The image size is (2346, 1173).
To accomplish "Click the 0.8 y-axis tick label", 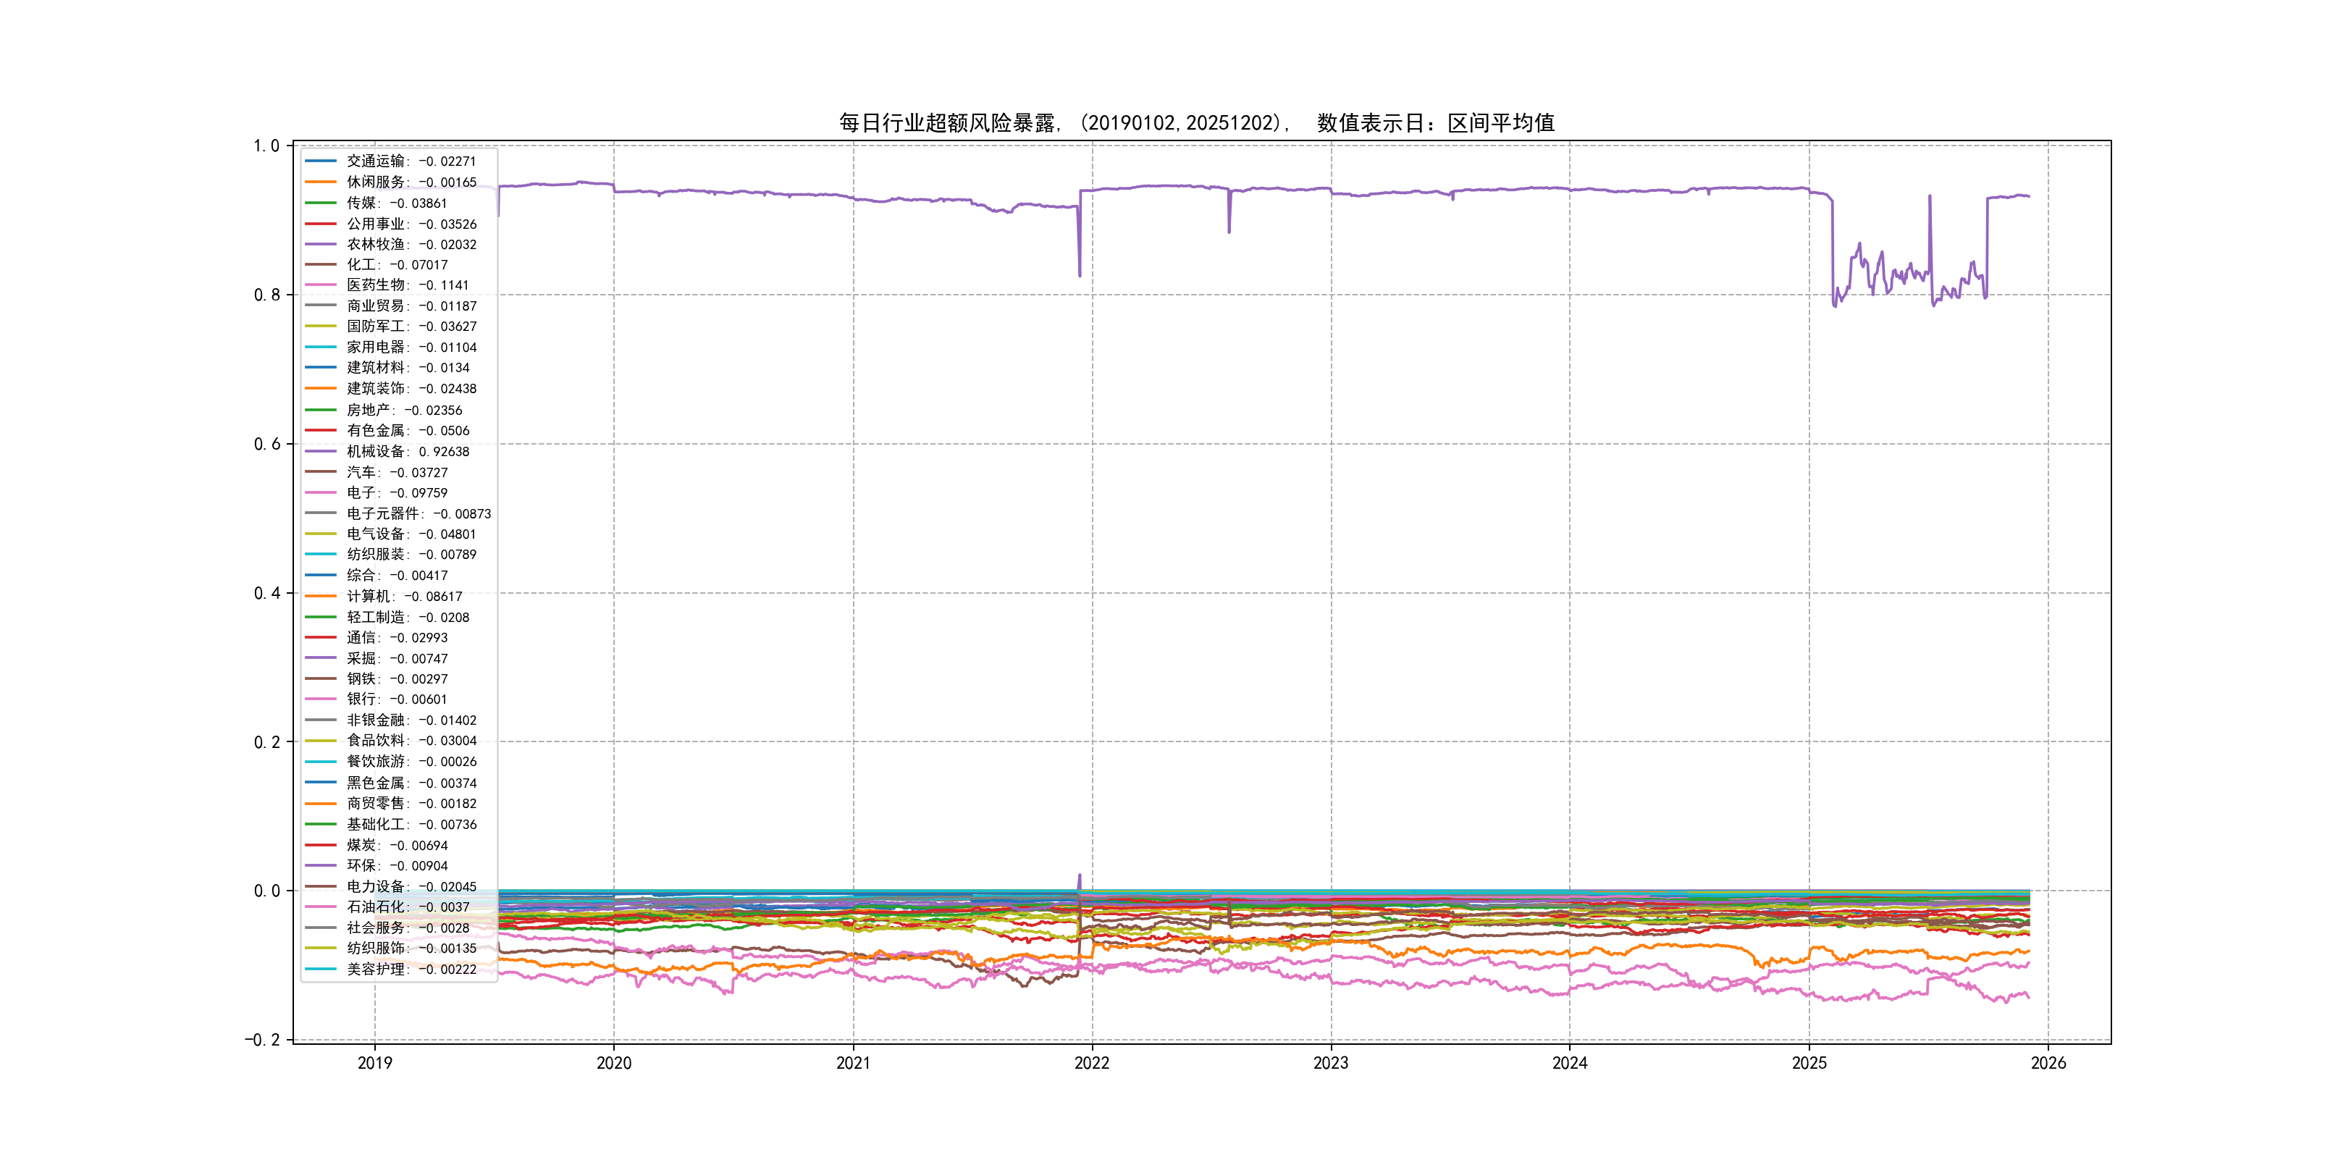I will (267, 295).
